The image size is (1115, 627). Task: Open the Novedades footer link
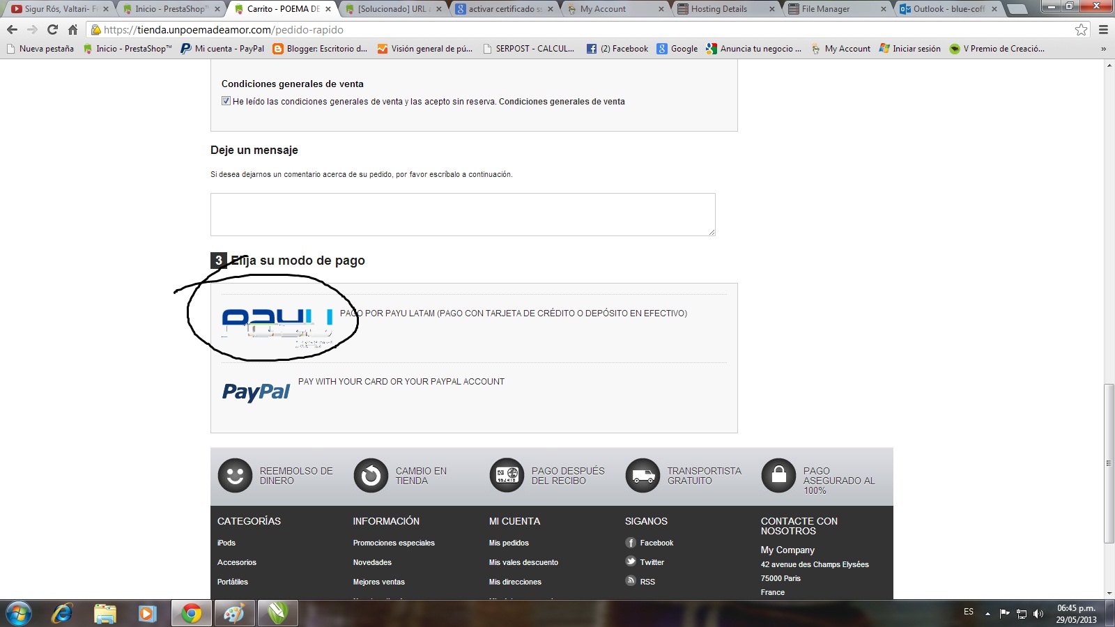tap(372, 562)
